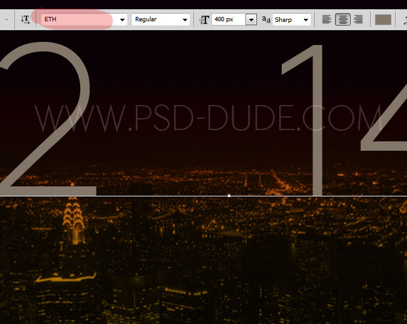The width and height of the screenshot is (407, 324).
Task: Open the tool preset picker arrow
Action: click(6, 19)
